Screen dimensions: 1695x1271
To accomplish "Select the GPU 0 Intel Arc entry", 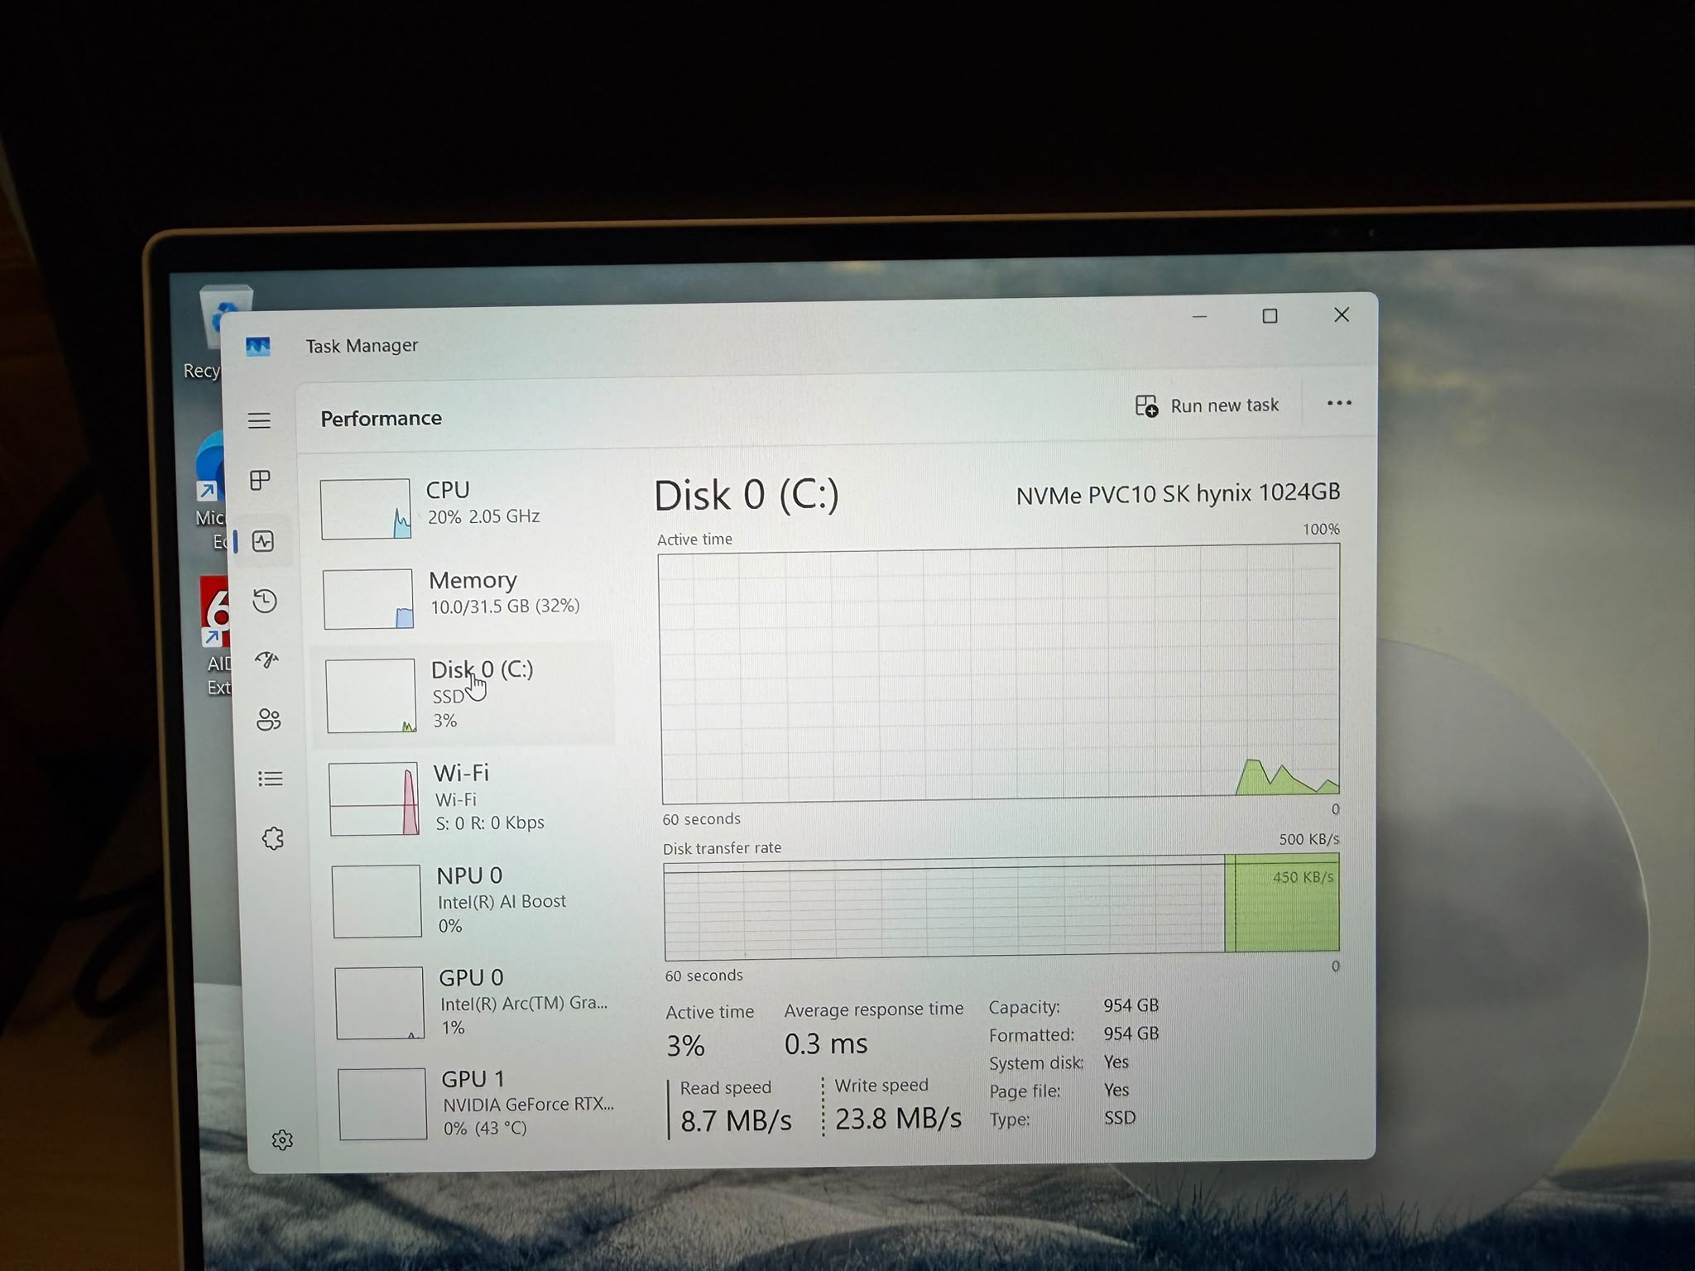I will (x=475, y=1002).
